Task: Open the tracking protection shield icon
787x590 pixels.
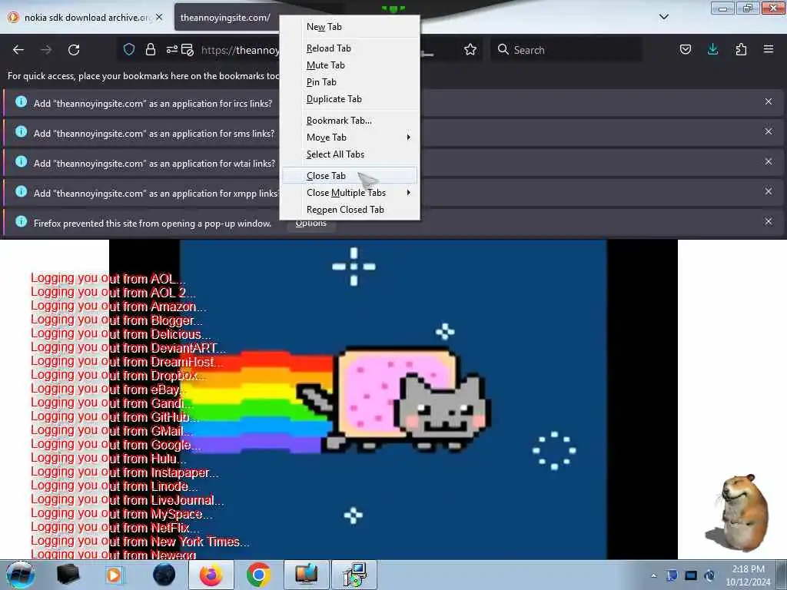Action: [x=129, y=49]
